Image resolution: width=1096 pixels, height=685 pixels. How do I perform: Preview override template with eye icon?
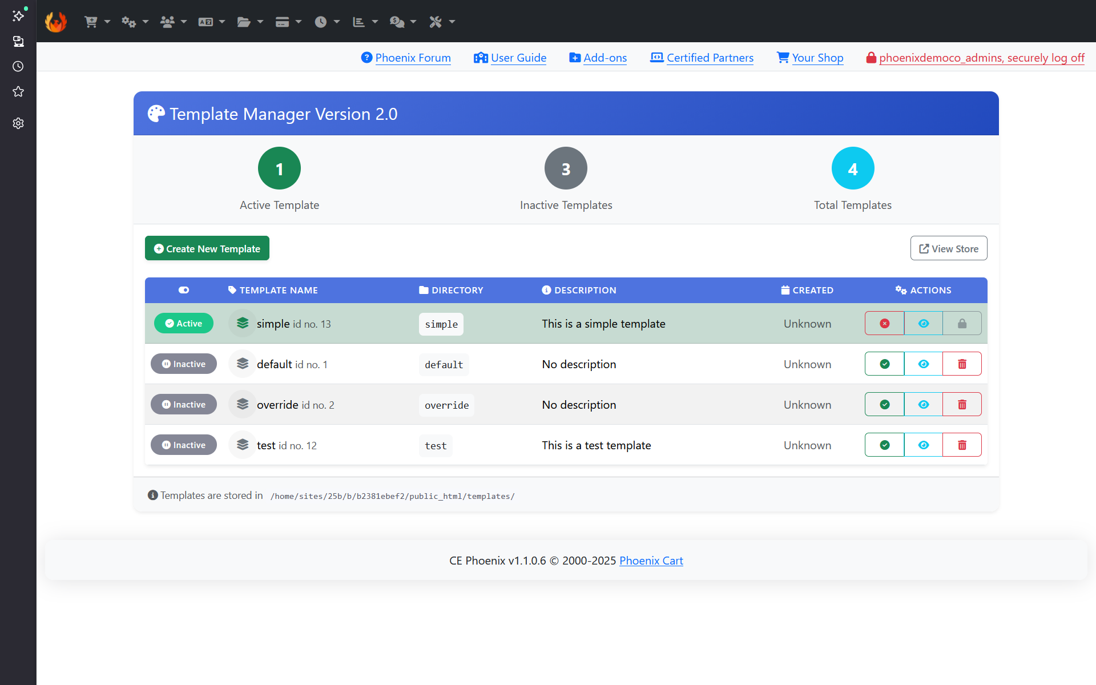[923, 404]
